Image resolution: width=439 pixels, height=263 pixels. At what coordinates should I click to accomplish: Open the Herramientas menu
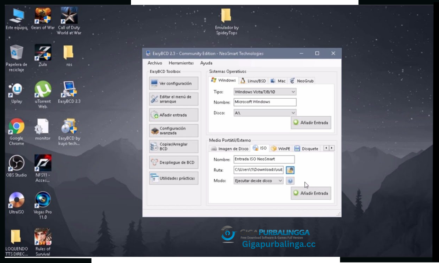(x=181, y=63)
